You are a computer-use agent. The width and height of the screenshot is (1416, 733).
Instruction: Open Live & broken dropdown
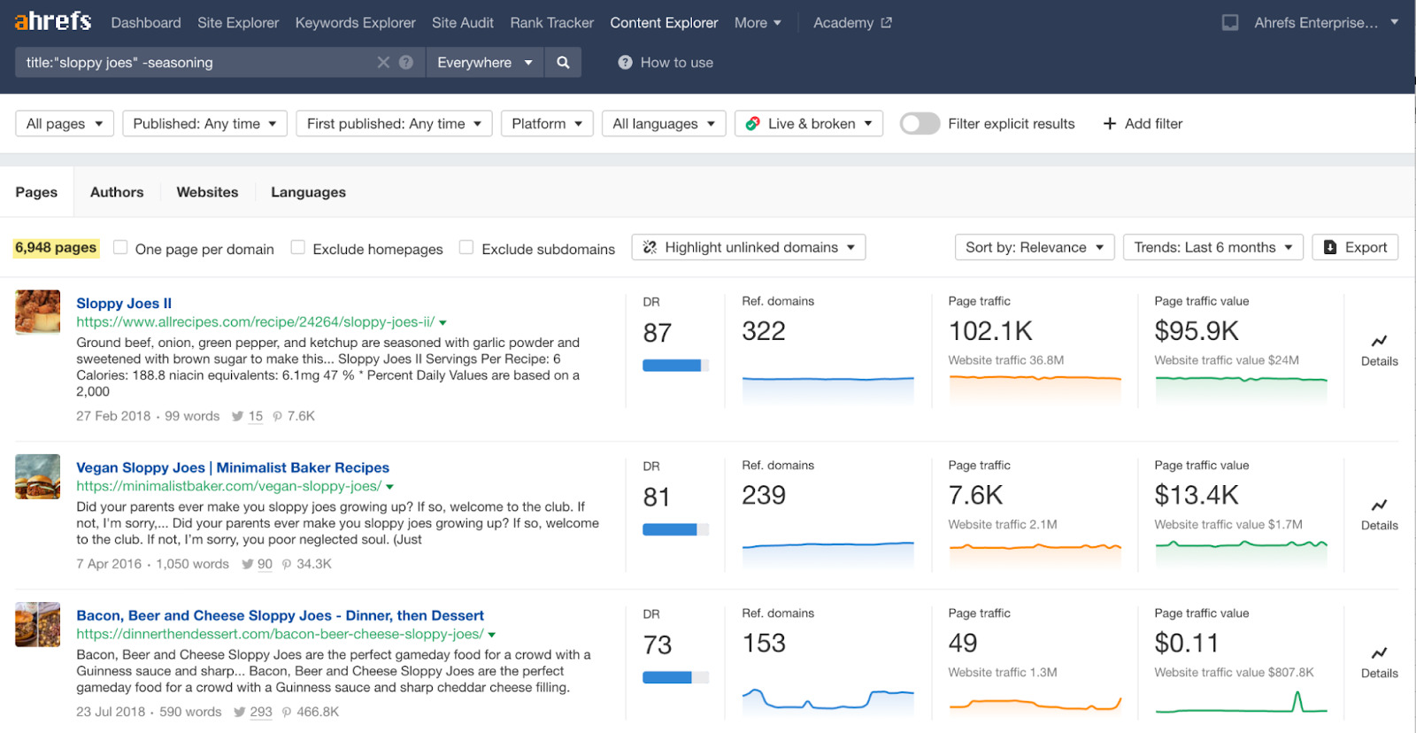click(x=809, y=124)
